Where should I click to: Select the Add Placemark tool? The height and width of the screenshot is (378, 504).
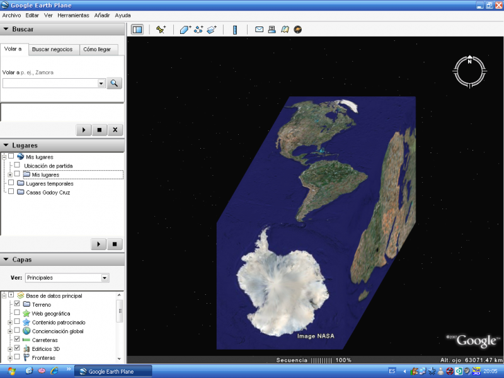tap(159, 29)
